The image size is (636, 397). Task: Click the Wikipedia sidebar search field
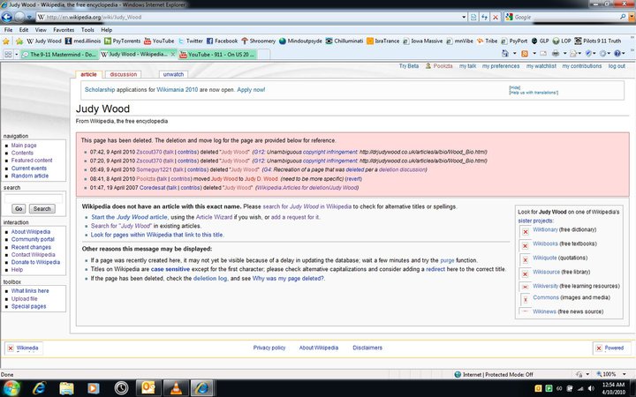(x=34, y=198)
